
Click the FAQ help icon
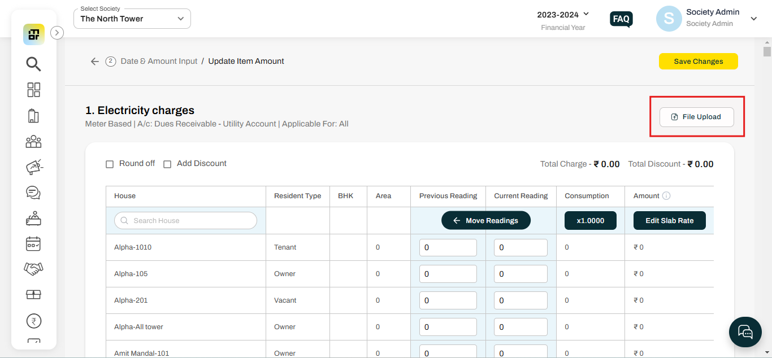(x=621, y=19)
